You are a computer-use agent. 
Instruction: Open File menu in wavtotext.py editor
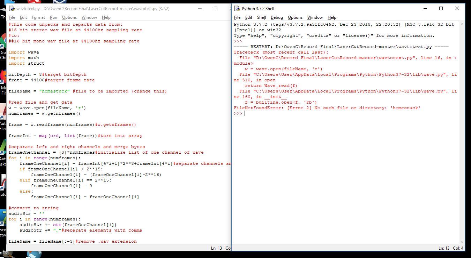click(12, 17)
